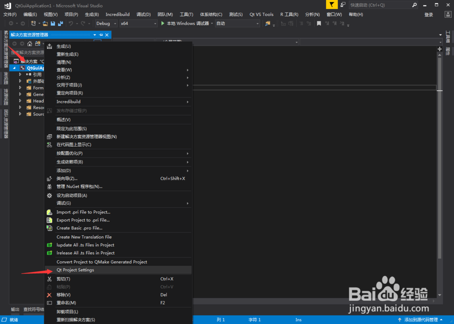Viewport: 454px width, 324px height.
Task: Open the 调试(D) debug menu
Action: click(143, 14)
